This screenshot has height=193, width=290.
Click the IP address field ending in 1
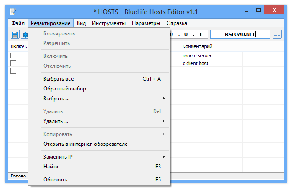point(188,34)
